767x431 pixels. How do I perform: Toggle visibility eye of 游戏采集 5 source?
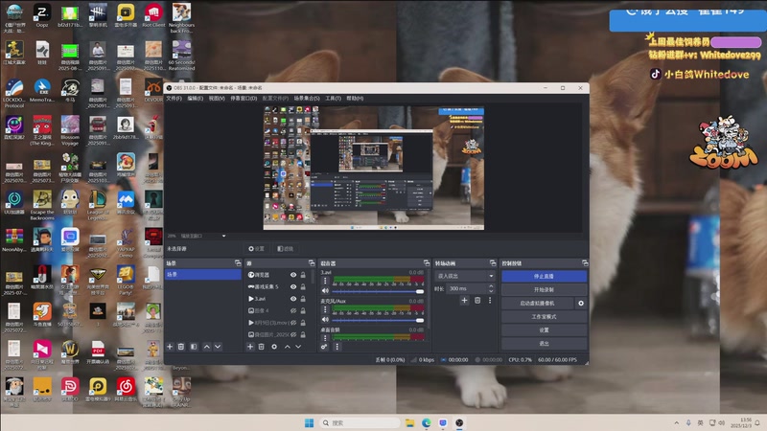(293, 286)
